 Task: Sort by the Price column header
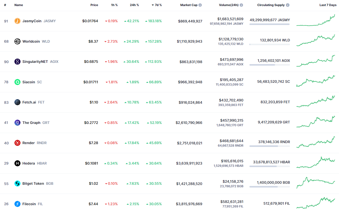[x=94, y=5]
